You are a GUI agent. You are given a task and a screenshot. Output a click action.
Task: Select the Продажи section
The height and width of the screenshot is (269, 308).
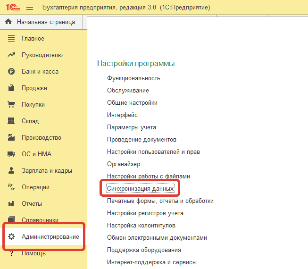coord(34,88)
